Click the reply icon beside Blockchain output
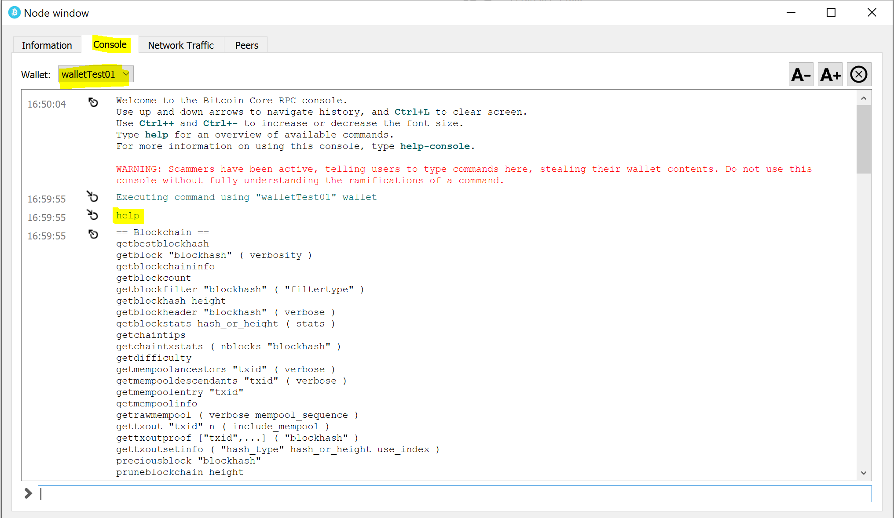 tap(93, 234)
